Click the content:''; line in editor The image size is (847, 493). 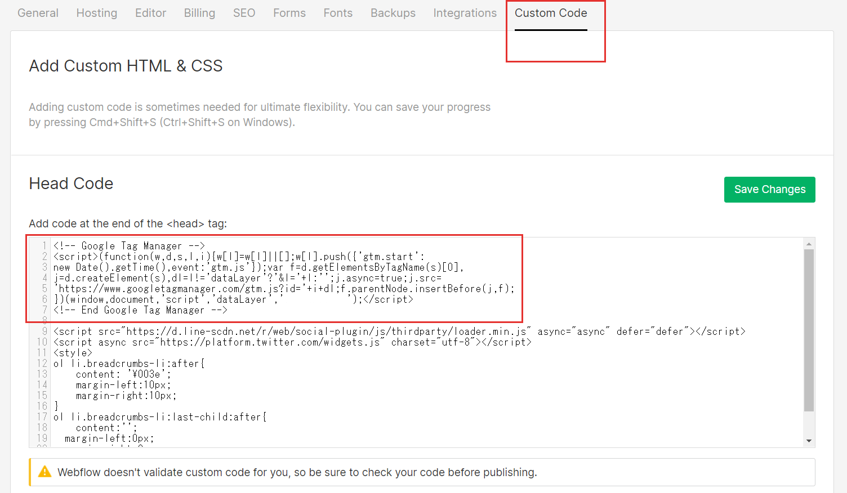106,428
